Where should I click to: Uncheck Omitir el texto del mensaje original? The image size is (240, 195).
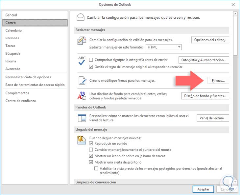(x=91, y=67)
